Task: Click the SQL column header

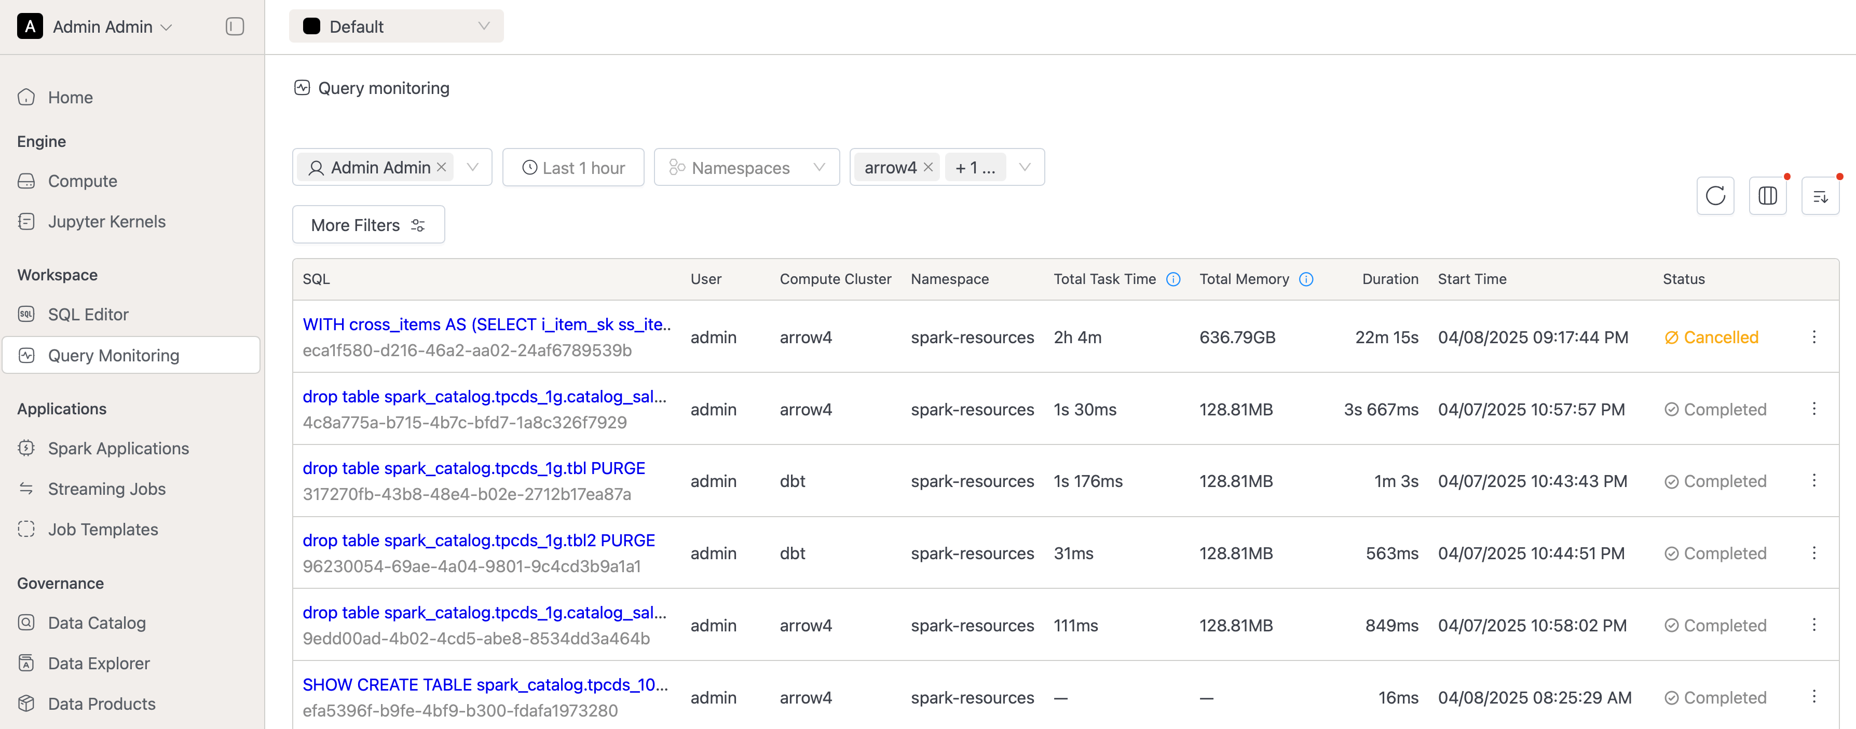Action: (316, 280)
